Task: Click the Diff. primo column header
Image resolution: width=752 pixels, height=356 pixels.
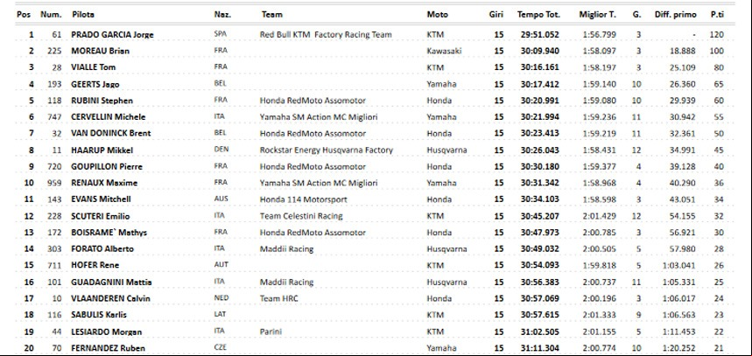Action: 675,14
